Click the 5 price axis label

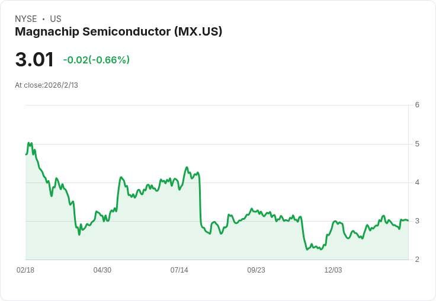pyautogui.click(x=417, y=144)
